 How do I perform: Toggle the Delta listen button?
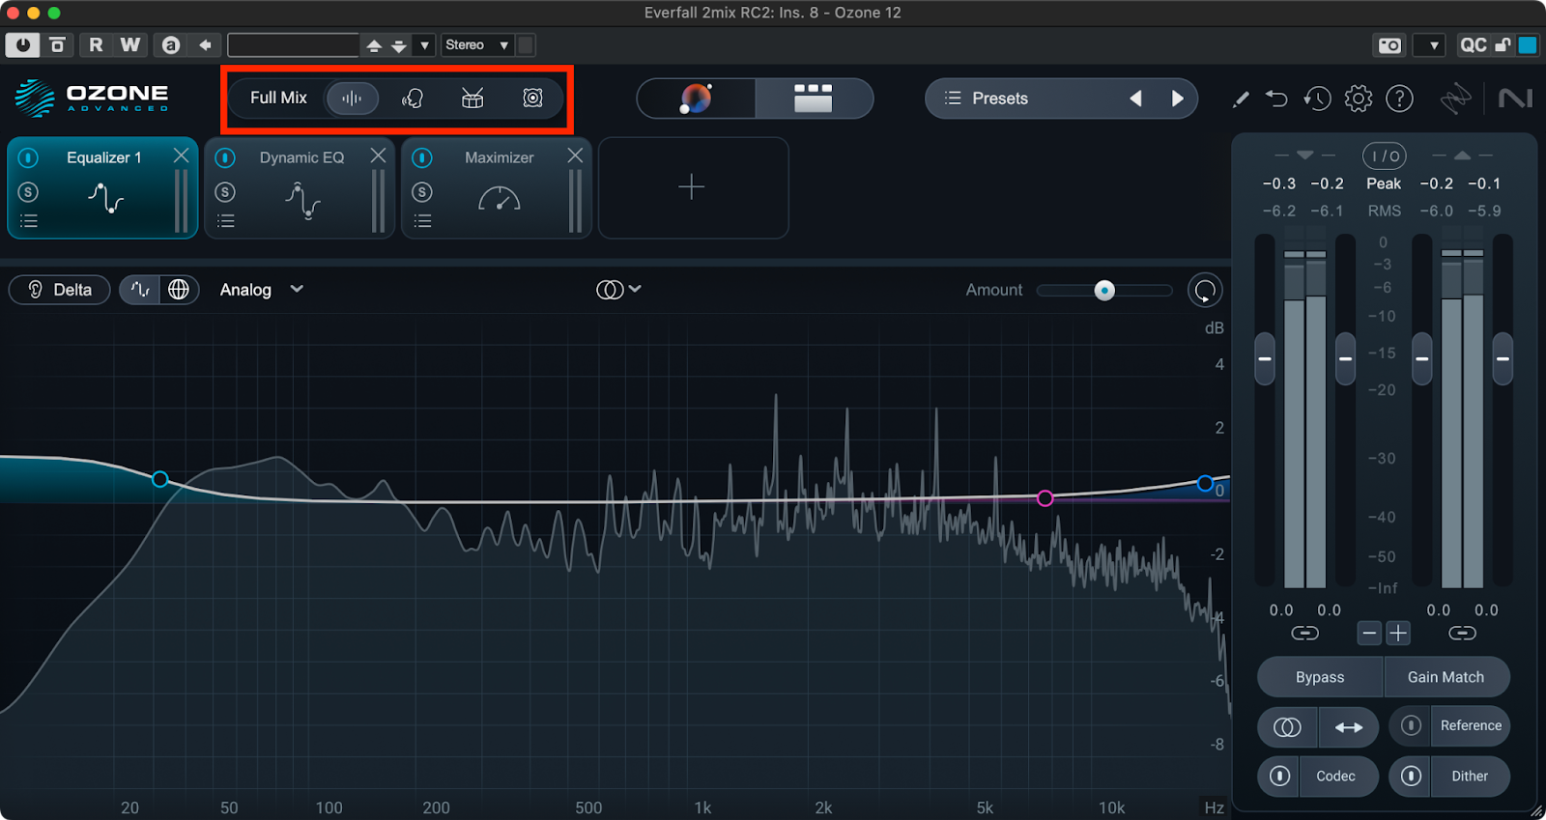point(60,290)
